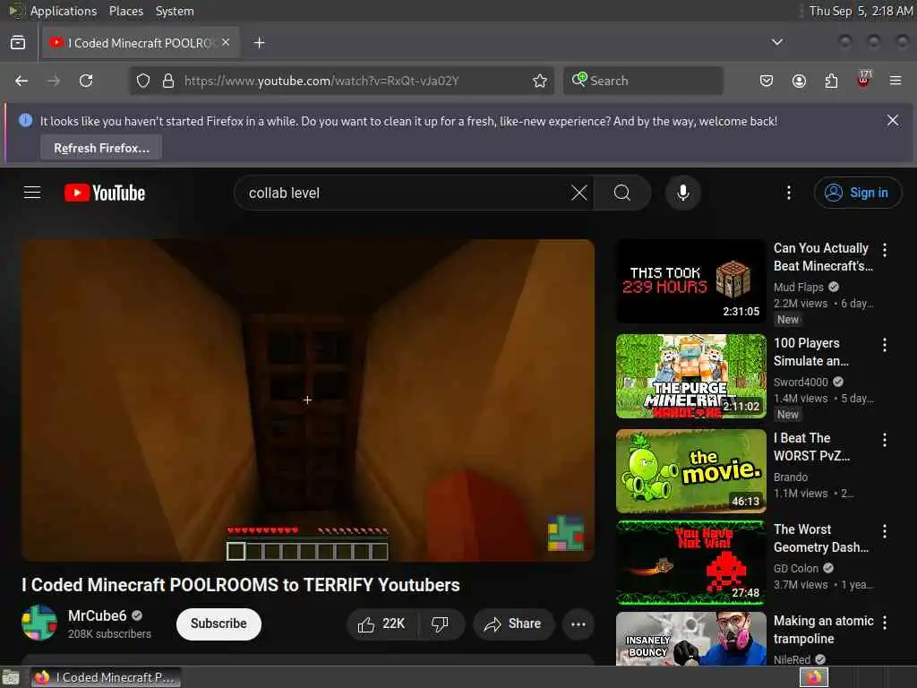This screenshot has width=917, height=688.
Task: Open the Applications menu
Action: coord(64,11)
